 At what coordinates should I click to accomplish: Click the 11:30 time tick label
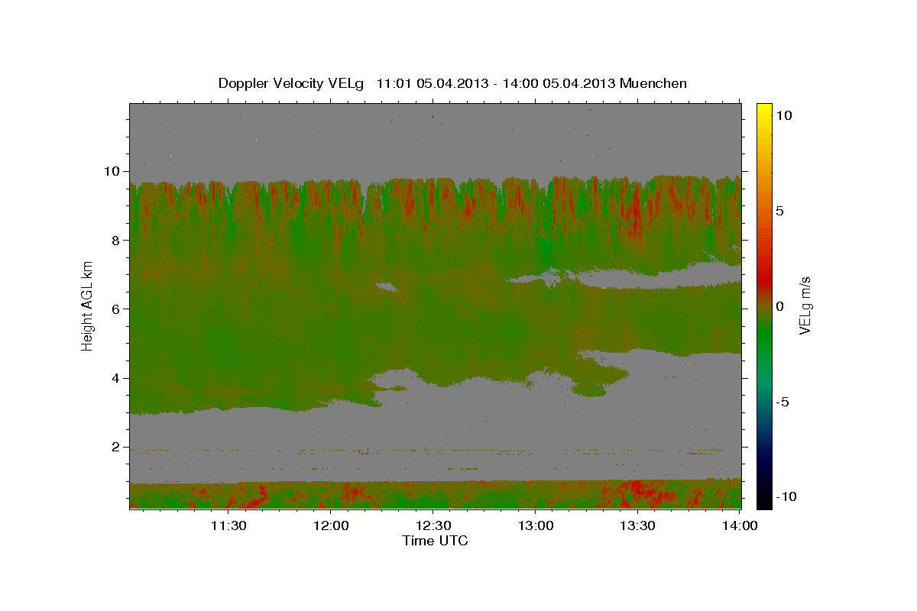(x=228, y=525)
